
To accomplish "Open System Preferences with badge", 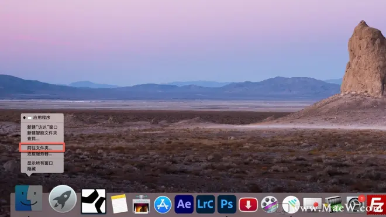I will click(355, 204).
